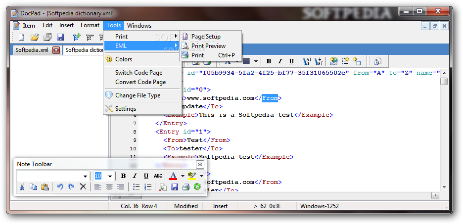Apply the yellow highlight color button

click(192, 176)
